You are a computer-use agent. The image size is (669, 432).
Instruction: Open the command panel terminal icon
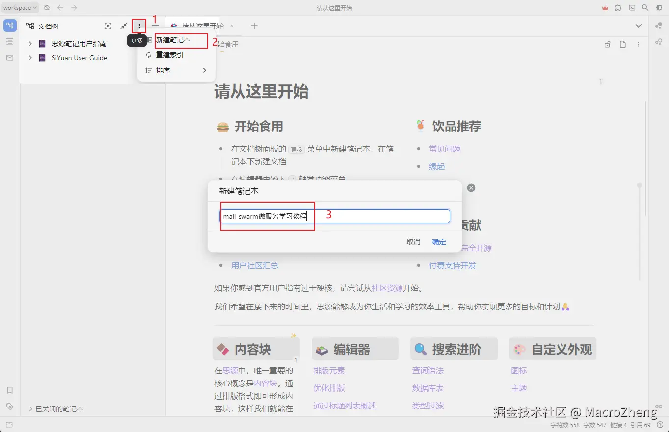click(x=632, y=8)
